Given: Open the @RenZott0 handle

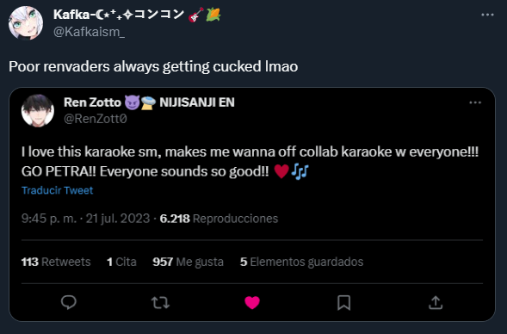Looking at the screenshot, I should pyautogui.click(x=96, y=119).
